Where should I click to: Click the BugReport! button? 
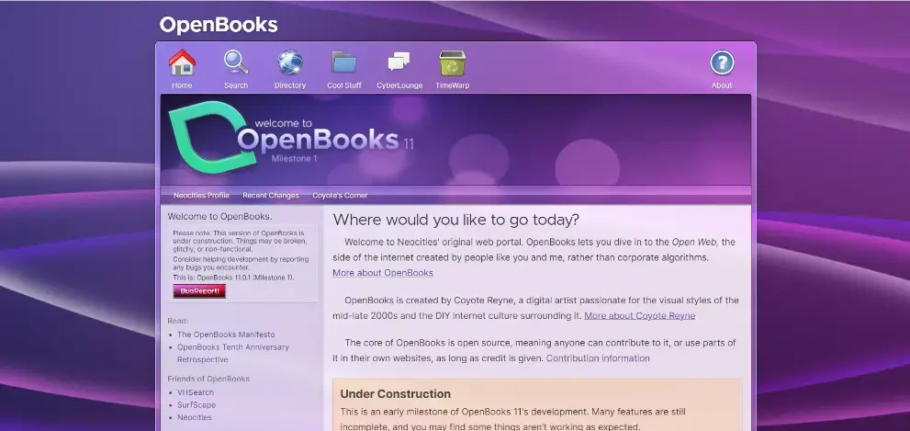[199, 291]
